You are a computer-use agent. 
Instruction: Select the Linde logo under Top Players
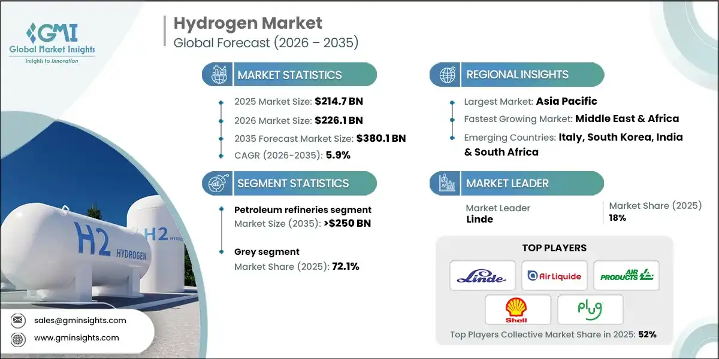click(483, 276)
